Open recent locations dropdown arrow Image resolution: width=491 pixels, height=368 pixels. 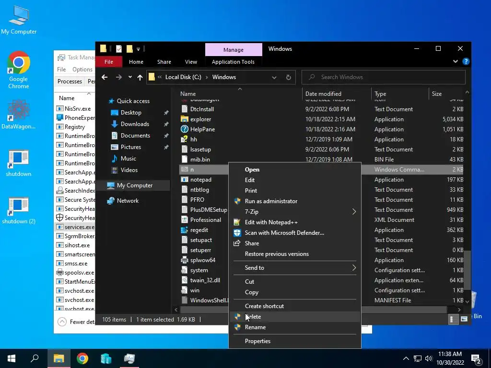[x=130, y=77]
